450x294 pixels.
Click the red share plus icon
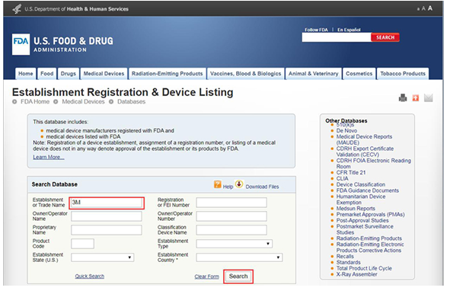(415, 98)
